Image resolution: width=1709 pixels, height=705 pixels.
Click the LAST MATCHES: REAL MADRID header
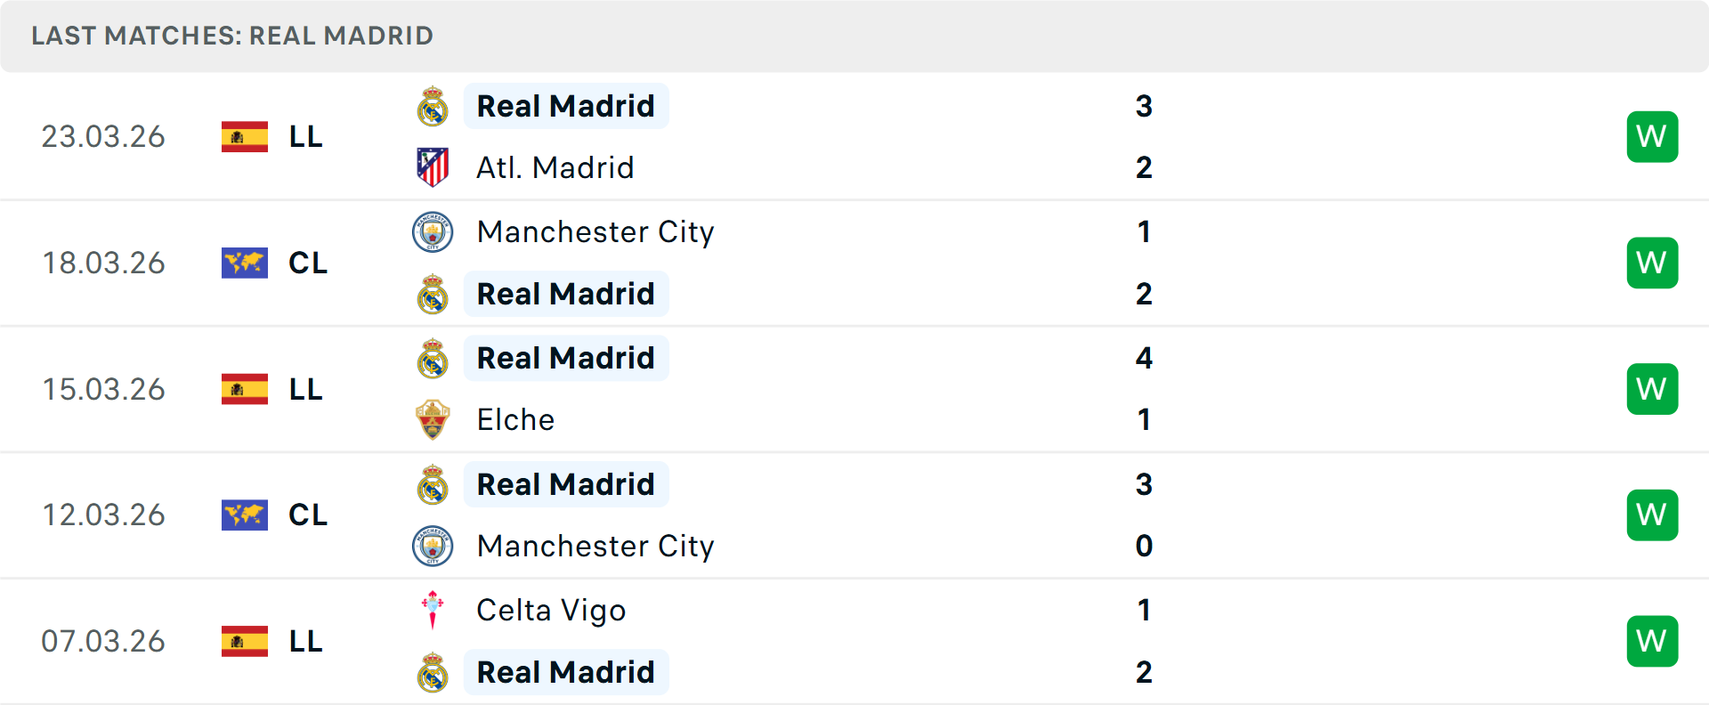[x=231, y=36]
